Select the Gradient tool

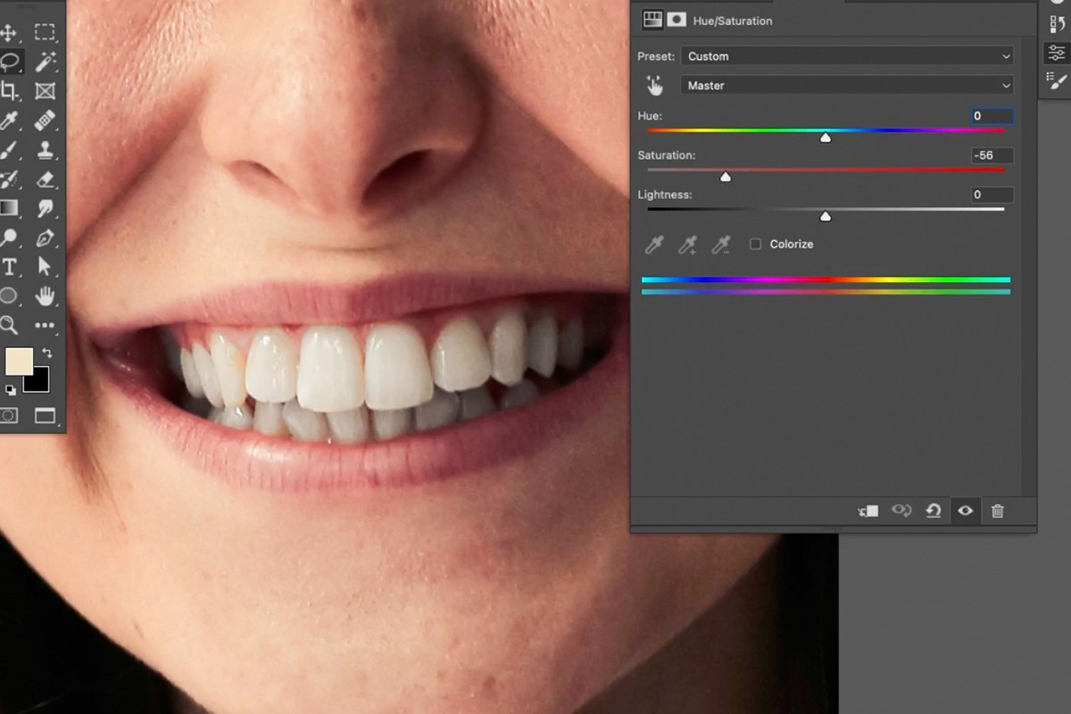tap(9, 208)
